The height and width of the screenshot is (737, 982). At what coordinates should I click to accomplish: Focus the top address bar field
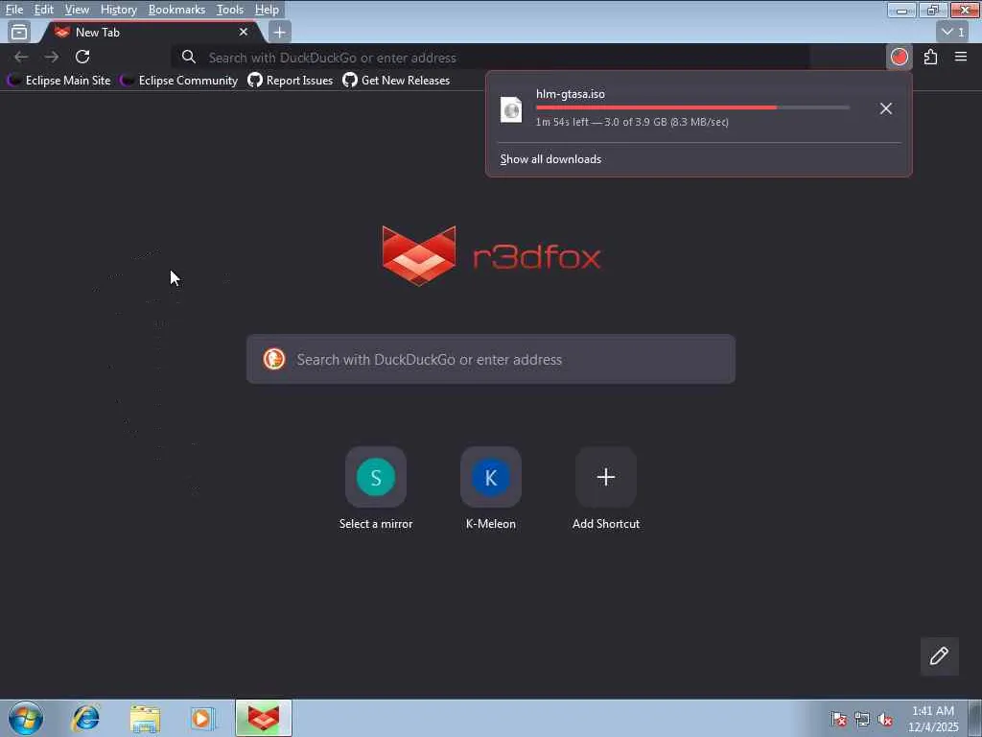491,57
